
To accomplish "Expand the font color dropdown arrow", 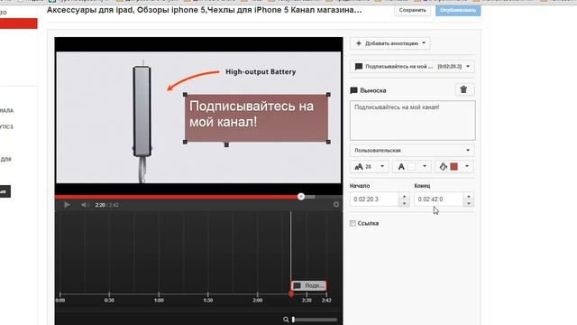I will [425, 166].
